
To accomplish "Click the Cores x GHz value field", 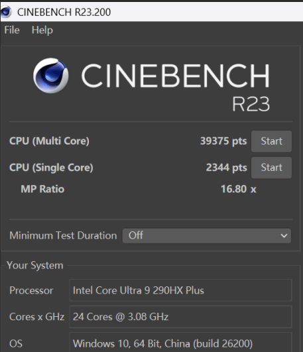I will point(180,316).
